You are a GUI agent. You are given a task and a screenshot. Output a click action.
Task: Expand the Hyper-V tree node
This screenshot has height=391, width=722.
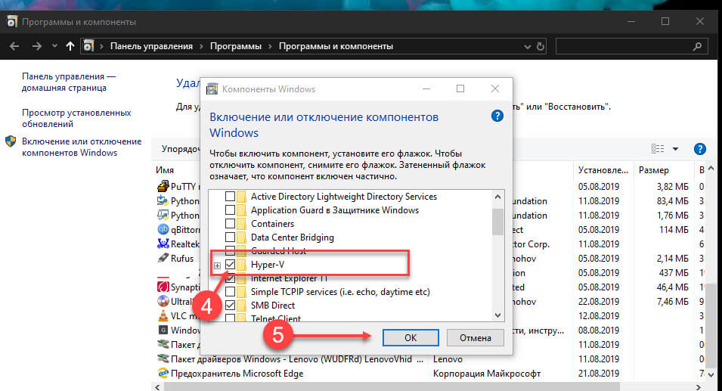point(217,265)
